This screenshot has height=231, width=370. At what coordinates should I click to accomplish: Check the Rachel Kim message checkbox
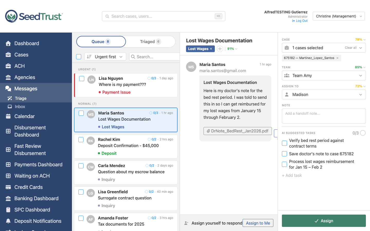tap(81, 140)
